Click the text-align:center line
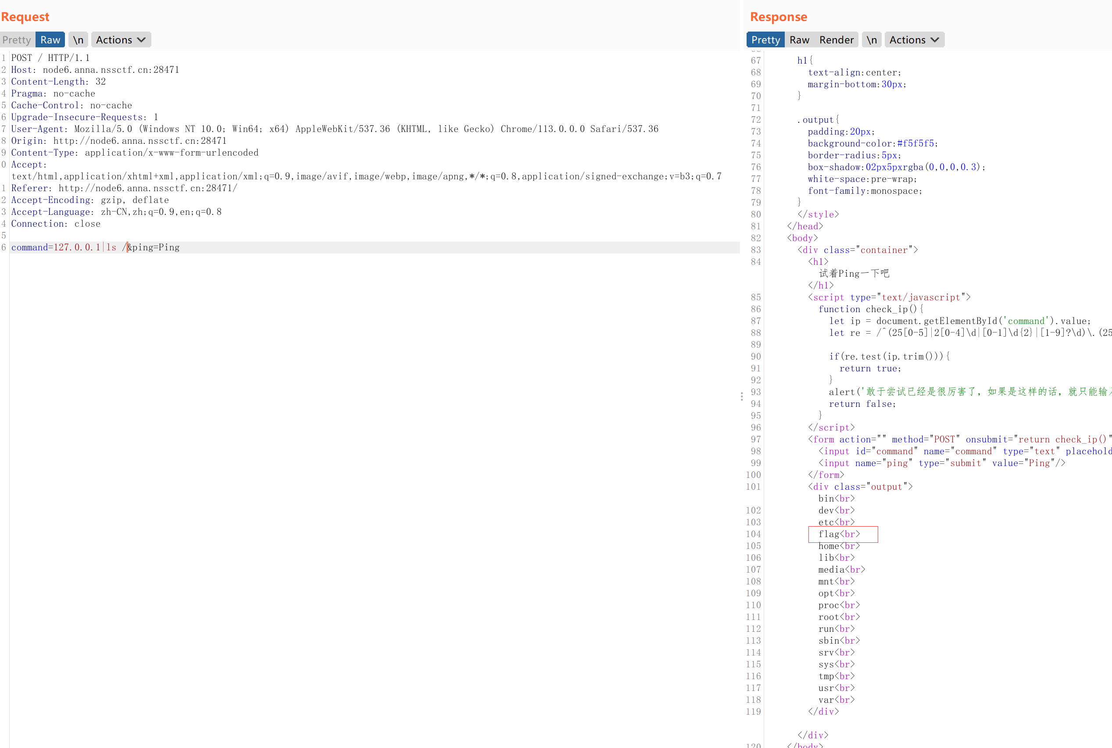 (x=854, y=72)
